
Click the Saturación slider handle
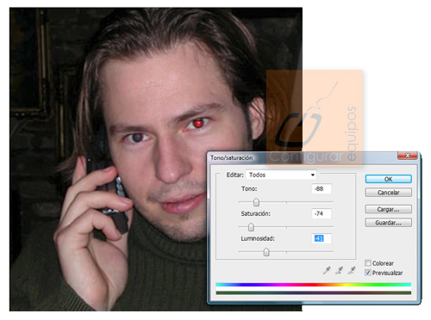pyautogui.click(x=251, y=227)
